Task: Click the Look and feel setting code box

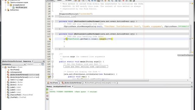Action: pyautogui.click(x=86, y=67)
